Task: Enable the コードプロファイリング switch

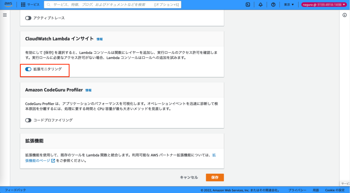Action: [28, 120]
